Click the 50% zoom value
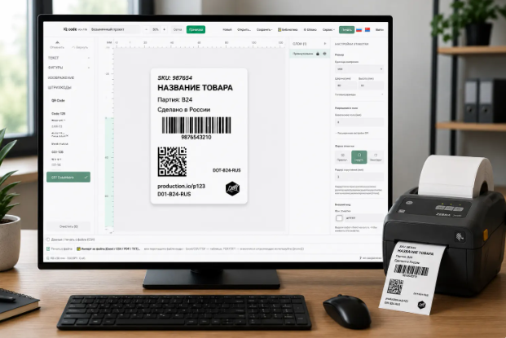This screenshot has width=506, height=338. coord(155,29)
